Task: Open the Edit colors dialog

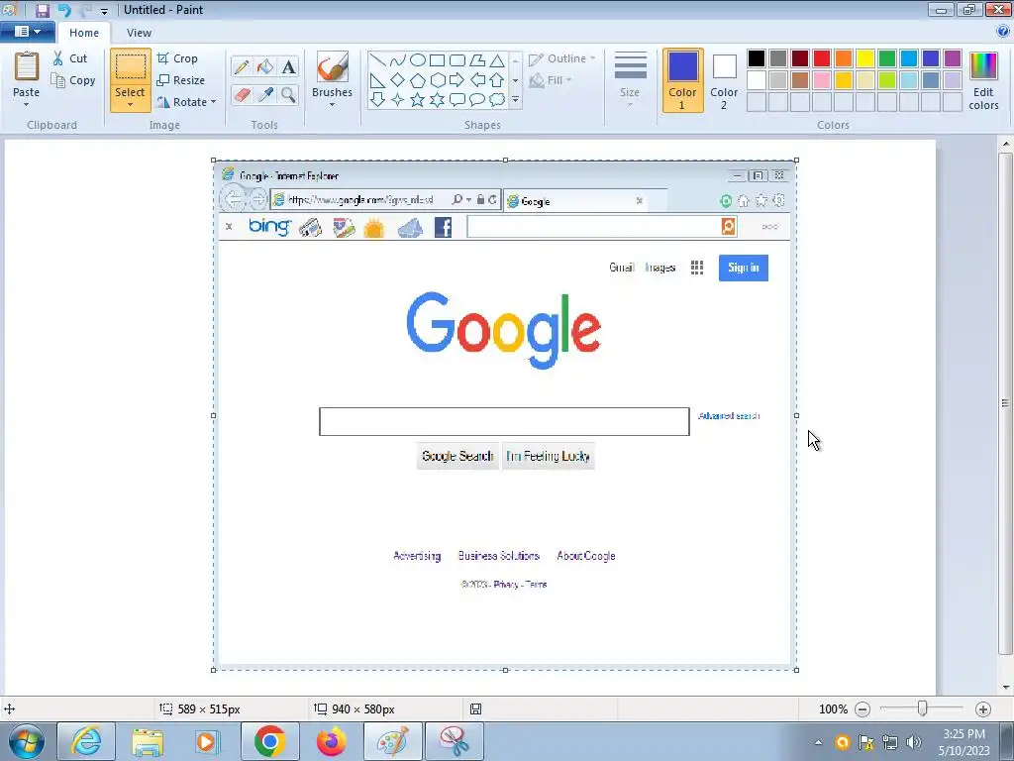Action: (983, 81)
